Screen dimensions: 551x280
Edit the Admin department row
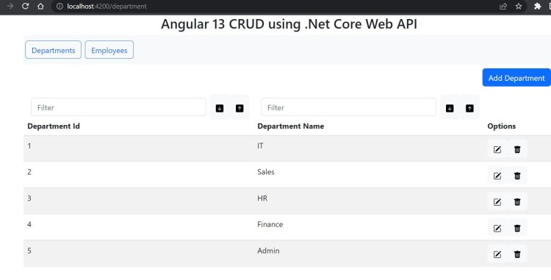497,254
